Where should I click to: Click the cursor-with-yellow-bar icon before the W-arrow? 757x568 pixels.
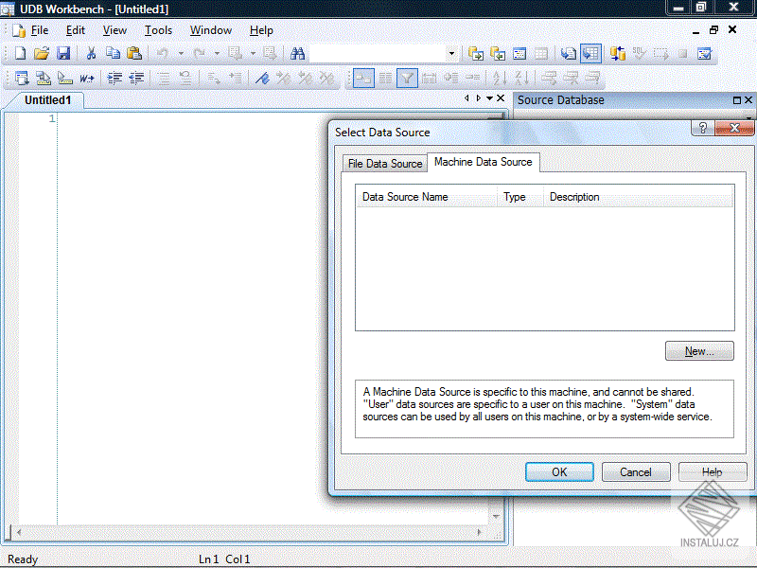pos(64,78)
